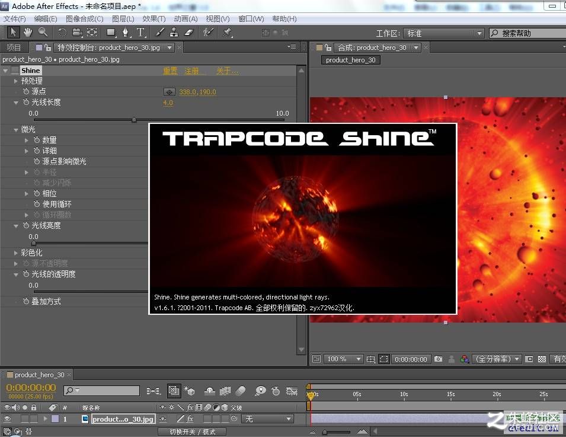The image size is (566, 437).
Task: Toggle the 相位 stopwatch
Action: 37,193
